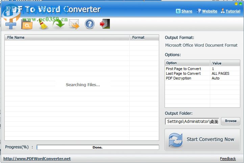The height and width of the screenshot is (163, 244).
Task: Click the exit door icon with red arrow
Action: click(x=105, y=24)
